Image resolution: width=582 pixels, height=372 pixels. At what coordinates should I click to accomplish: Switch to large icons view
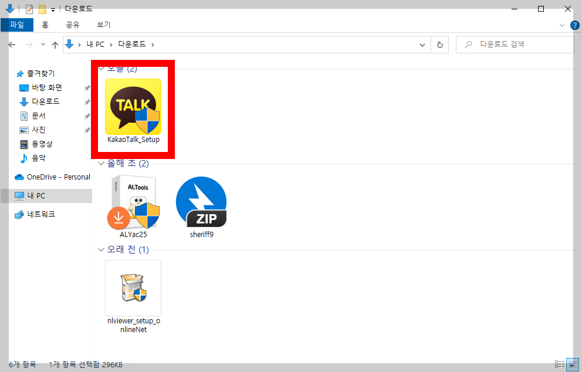tap(572, 364)
